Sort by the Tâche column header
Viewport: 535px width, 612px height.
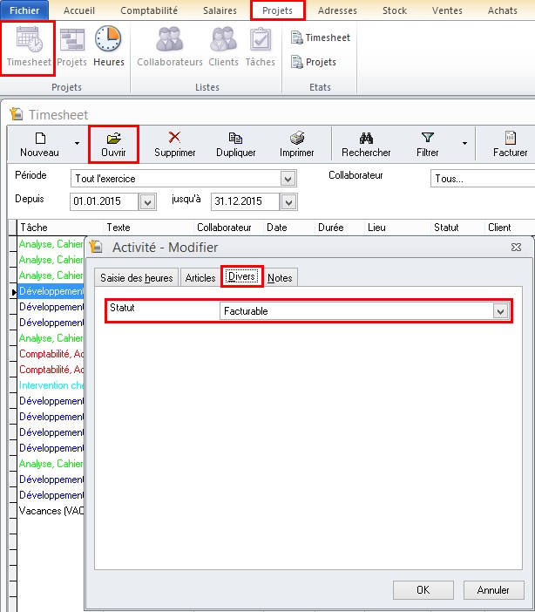point(60,228)
